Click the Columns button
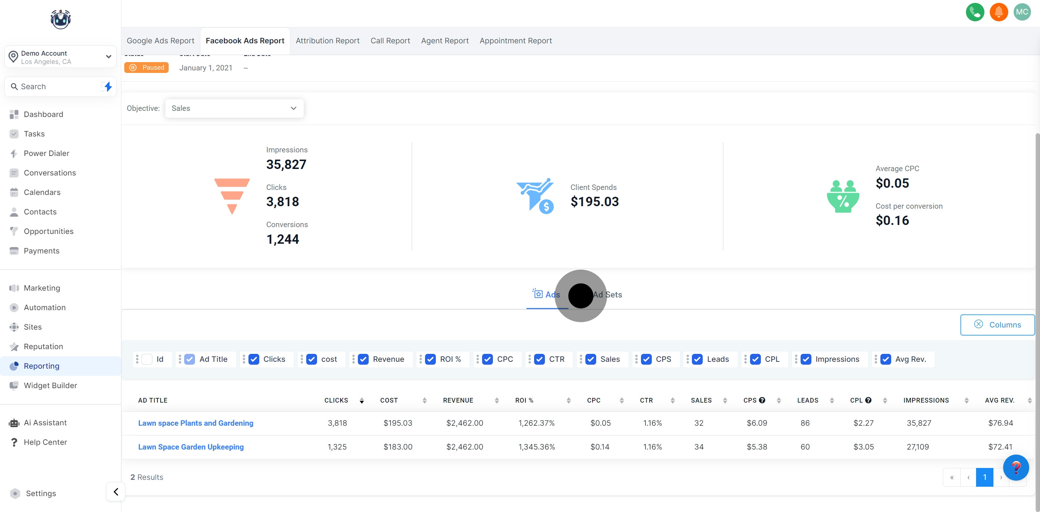1040x512 pixels. [997, 325]
